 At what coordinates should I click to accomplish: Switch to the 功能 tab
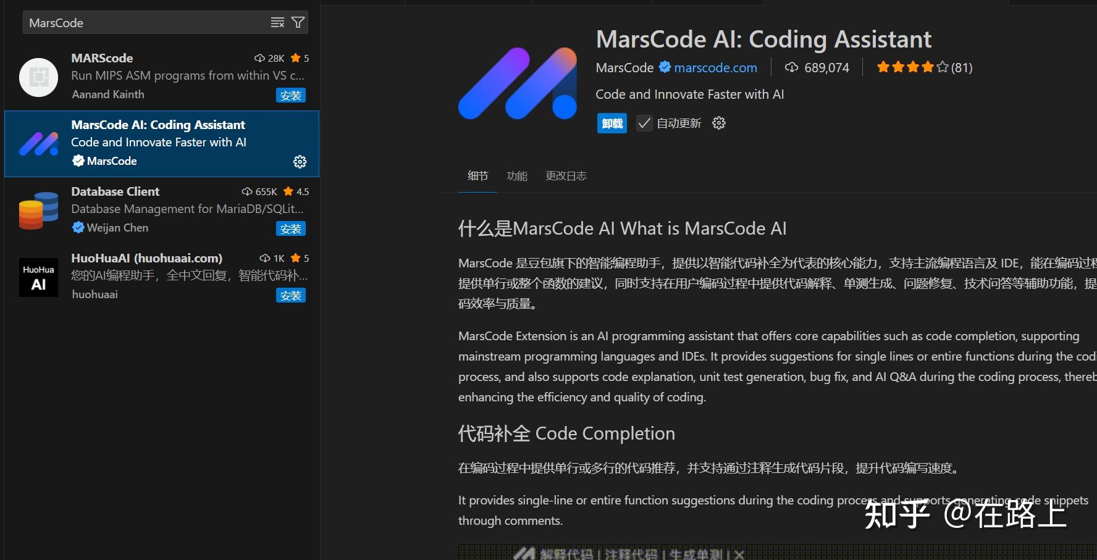[517, 176]
